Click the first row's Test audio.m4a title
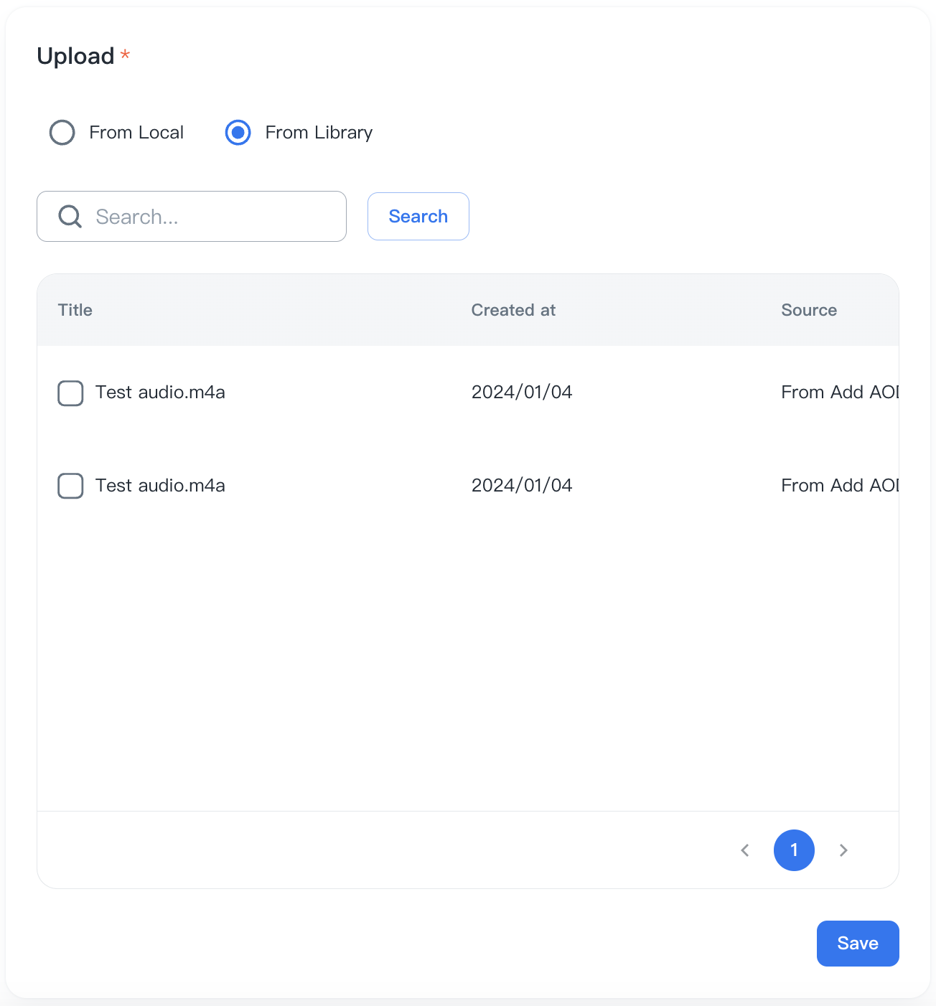Screen dimensions: 936x1006 point(160,392)
